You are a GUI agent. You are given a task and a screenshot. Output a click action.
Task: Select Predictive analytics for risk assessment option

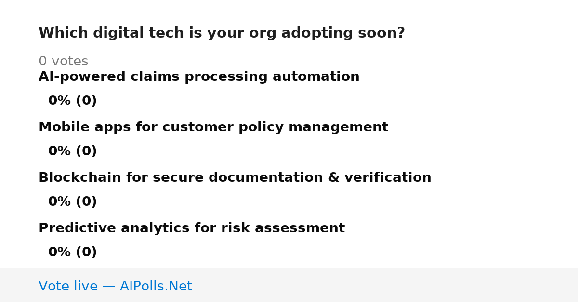pyautogui.click(x=192, y=228)
